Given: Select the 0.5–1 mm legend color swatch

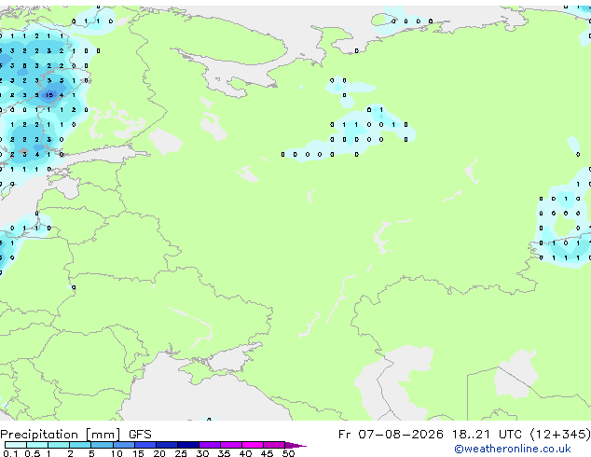Looking at the screenshot, I should point(37,445).
